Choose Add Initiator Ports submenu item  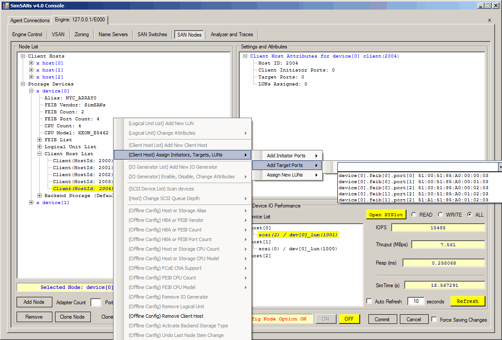click(x=286, y=156)
